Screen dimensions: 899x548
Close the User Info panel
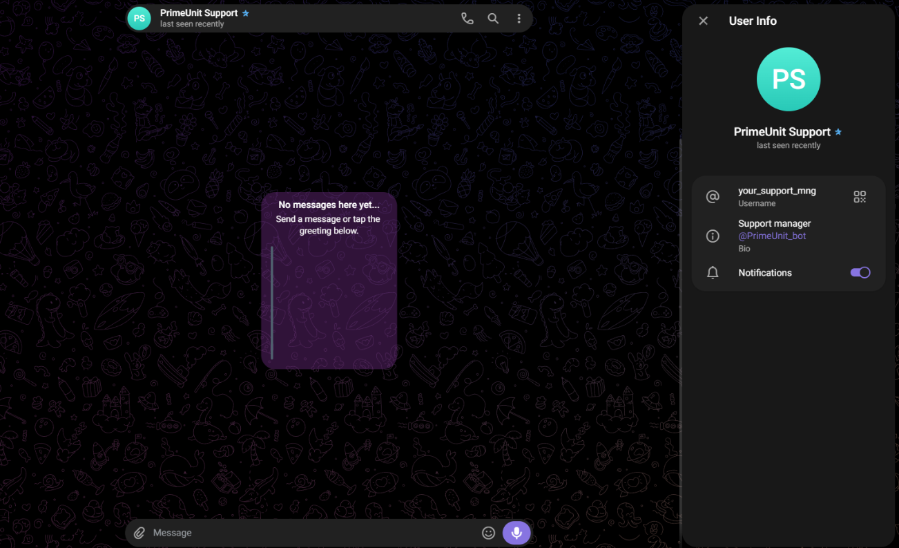point(704,21)
